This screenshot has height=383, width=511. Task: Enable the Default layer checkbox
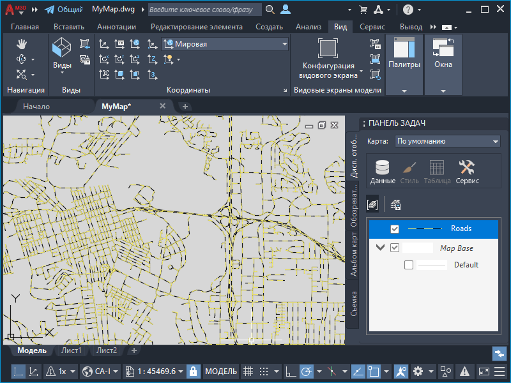(x=409, y=265)
